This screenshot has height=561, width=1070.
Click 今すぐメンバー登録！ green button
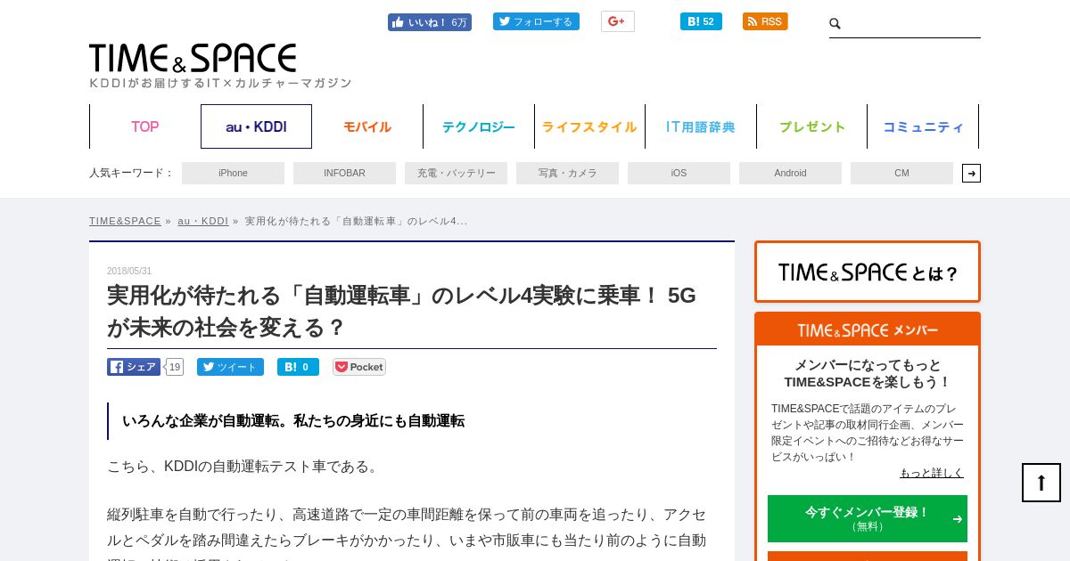(x=868, y=518)
